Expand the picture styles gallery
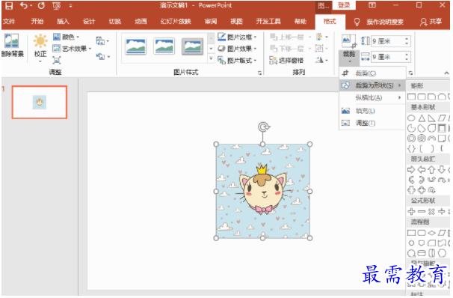Image resolution: width=453 pixels, height=298 pixels. (212, 58)
